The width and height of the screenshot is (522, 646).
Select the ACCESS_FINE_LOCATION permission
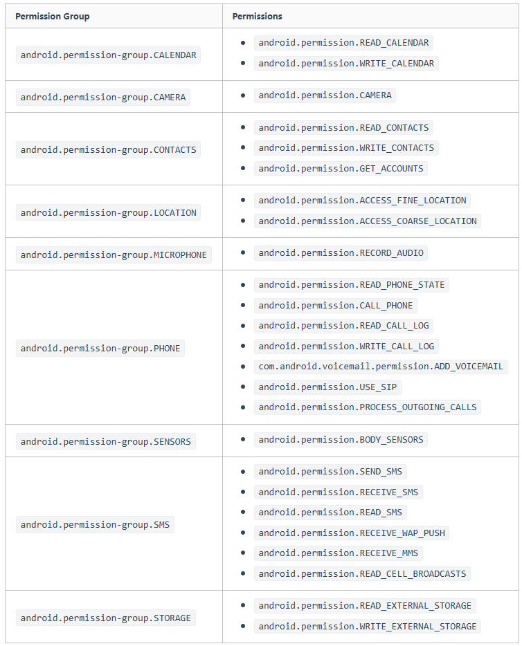coord(362,201)
